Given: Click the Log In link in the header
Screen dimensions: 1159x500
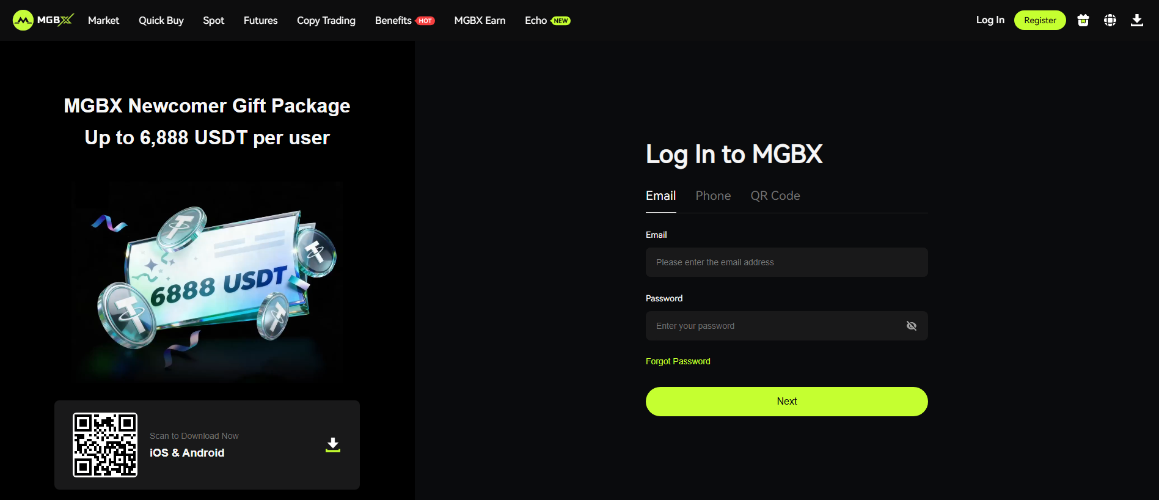Looking at the screenshot, I should (990, 20).
